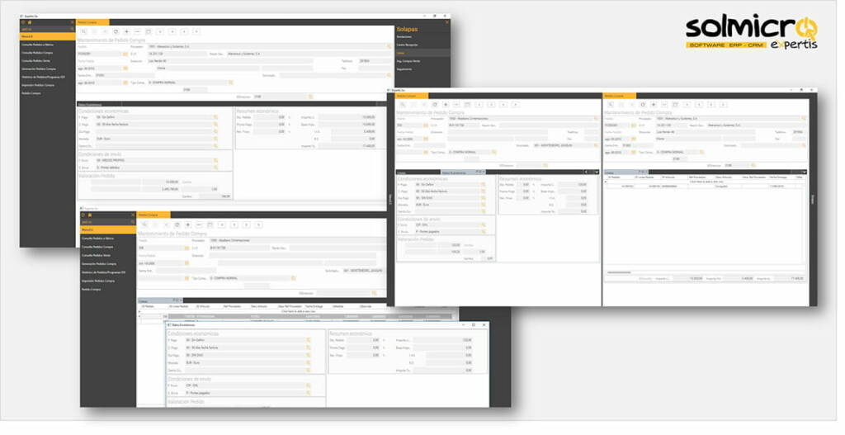Click 'Fecha Entrega' column header in bottom-left window grid
This screenshot has height=435, width=845.
[x=314, y=306]
